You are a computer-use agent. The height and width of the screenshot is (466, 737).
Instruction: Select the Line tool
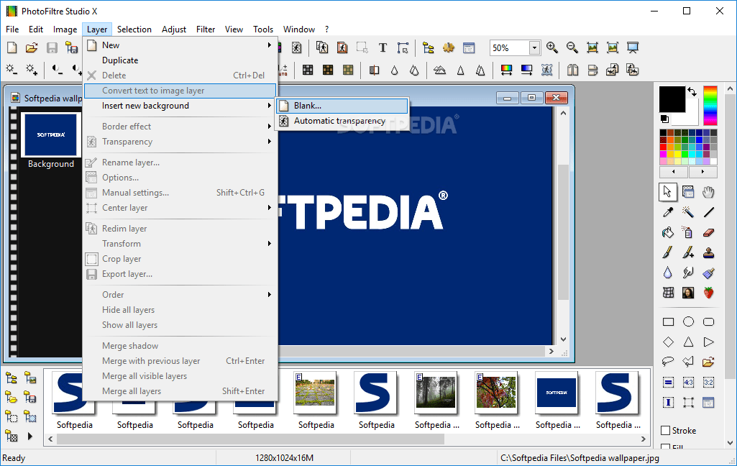click(708, 212)
